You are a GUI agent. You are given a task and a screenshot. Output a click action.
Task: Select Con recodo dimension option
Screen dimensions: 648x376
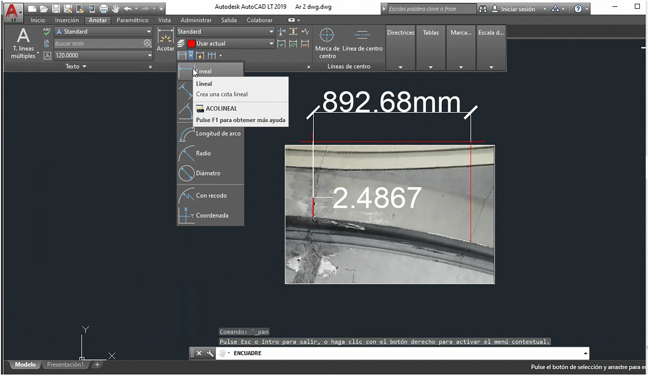(210, 195)
